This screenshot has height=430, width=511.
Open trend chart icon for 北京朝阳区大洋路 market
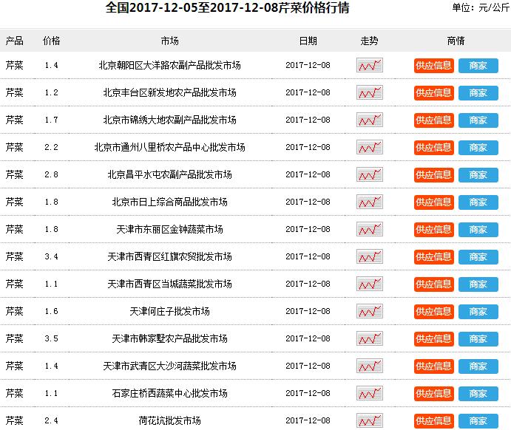(369, 66)
